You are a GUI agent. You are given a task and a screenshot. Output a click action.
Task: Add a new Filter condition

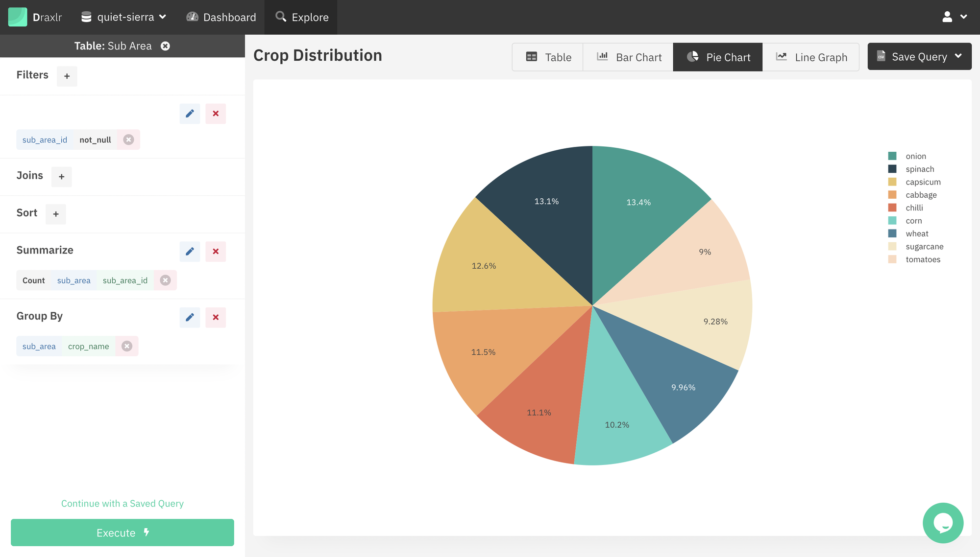coord(67,75)
